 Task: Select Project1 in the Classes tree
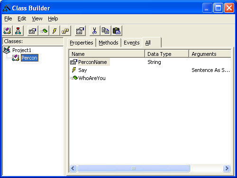pos(22,50)
